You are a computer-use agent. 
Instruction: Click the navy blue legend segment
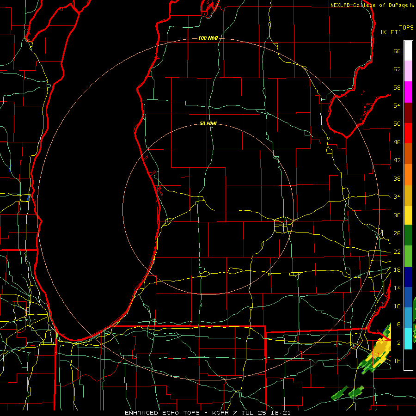408,277
